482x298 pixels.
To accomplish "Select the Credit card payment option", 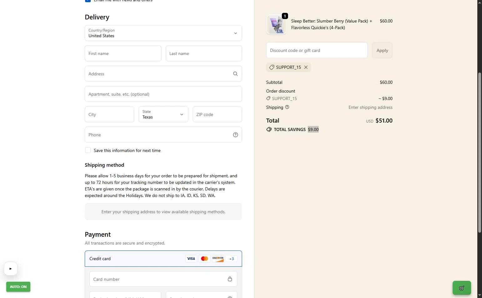I will click(x=163, y=259).
